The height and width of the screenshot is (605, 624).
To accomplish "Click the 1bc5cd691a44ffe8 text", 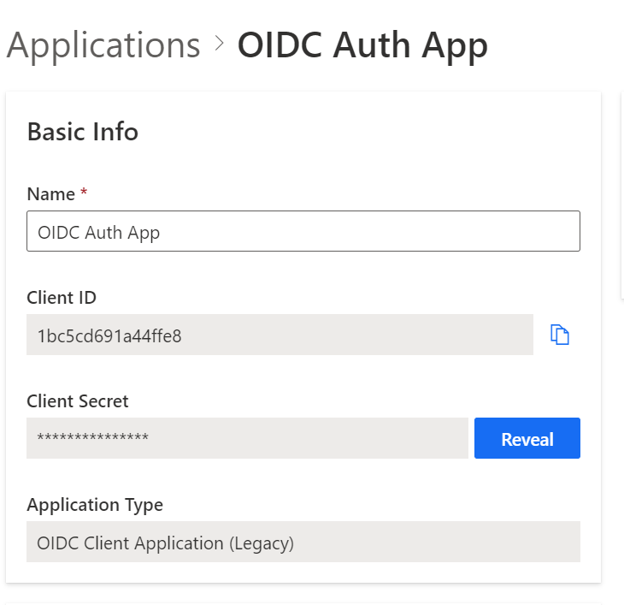I will 109,335.
